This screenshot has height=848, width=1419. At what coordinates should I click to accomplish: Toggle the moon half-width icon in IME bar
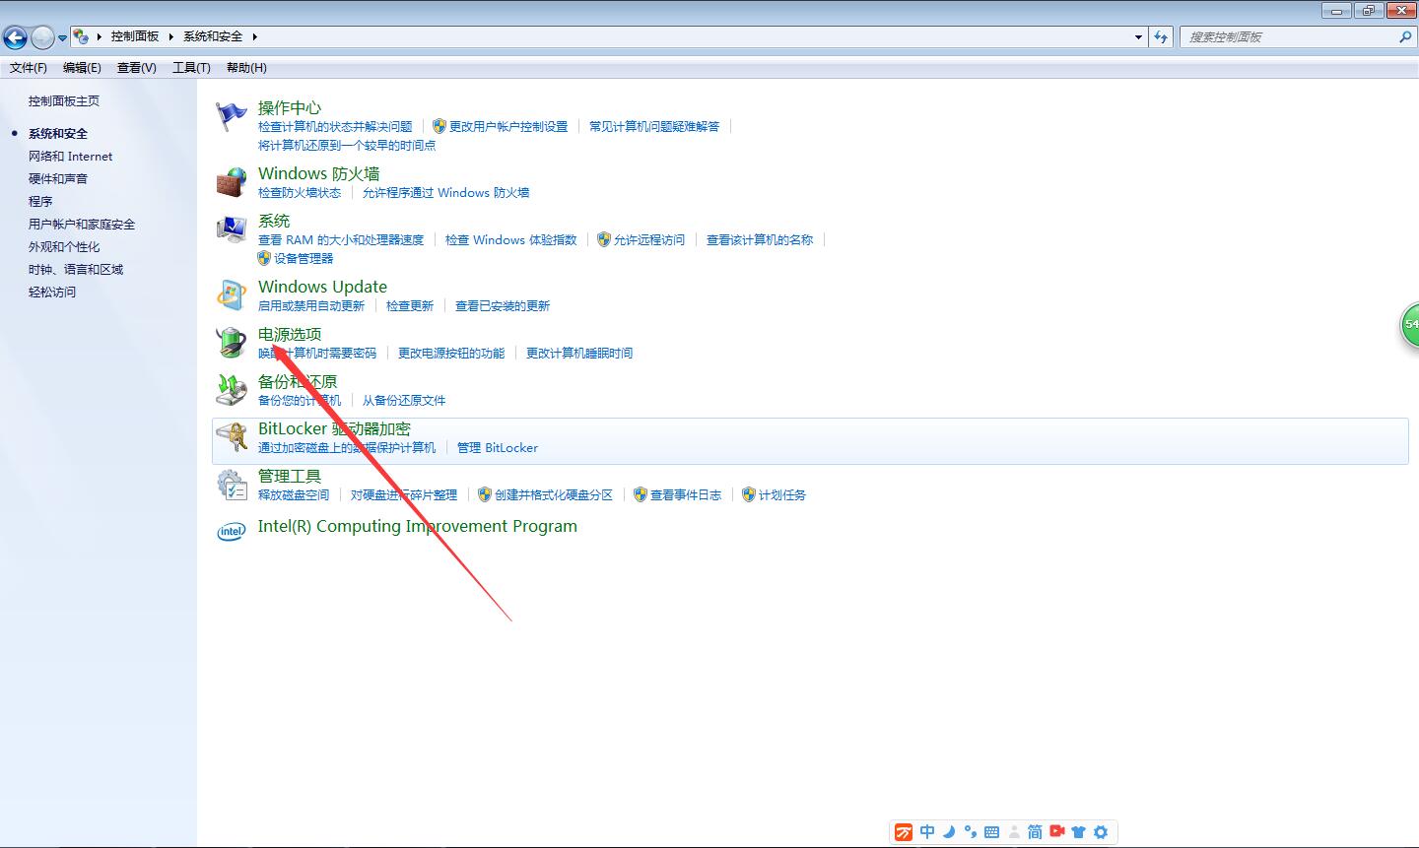click(x=949, y=832)
